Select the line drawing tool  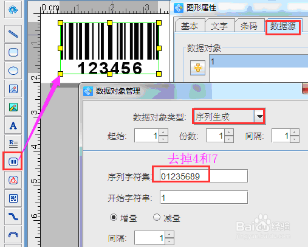(13, 34)
